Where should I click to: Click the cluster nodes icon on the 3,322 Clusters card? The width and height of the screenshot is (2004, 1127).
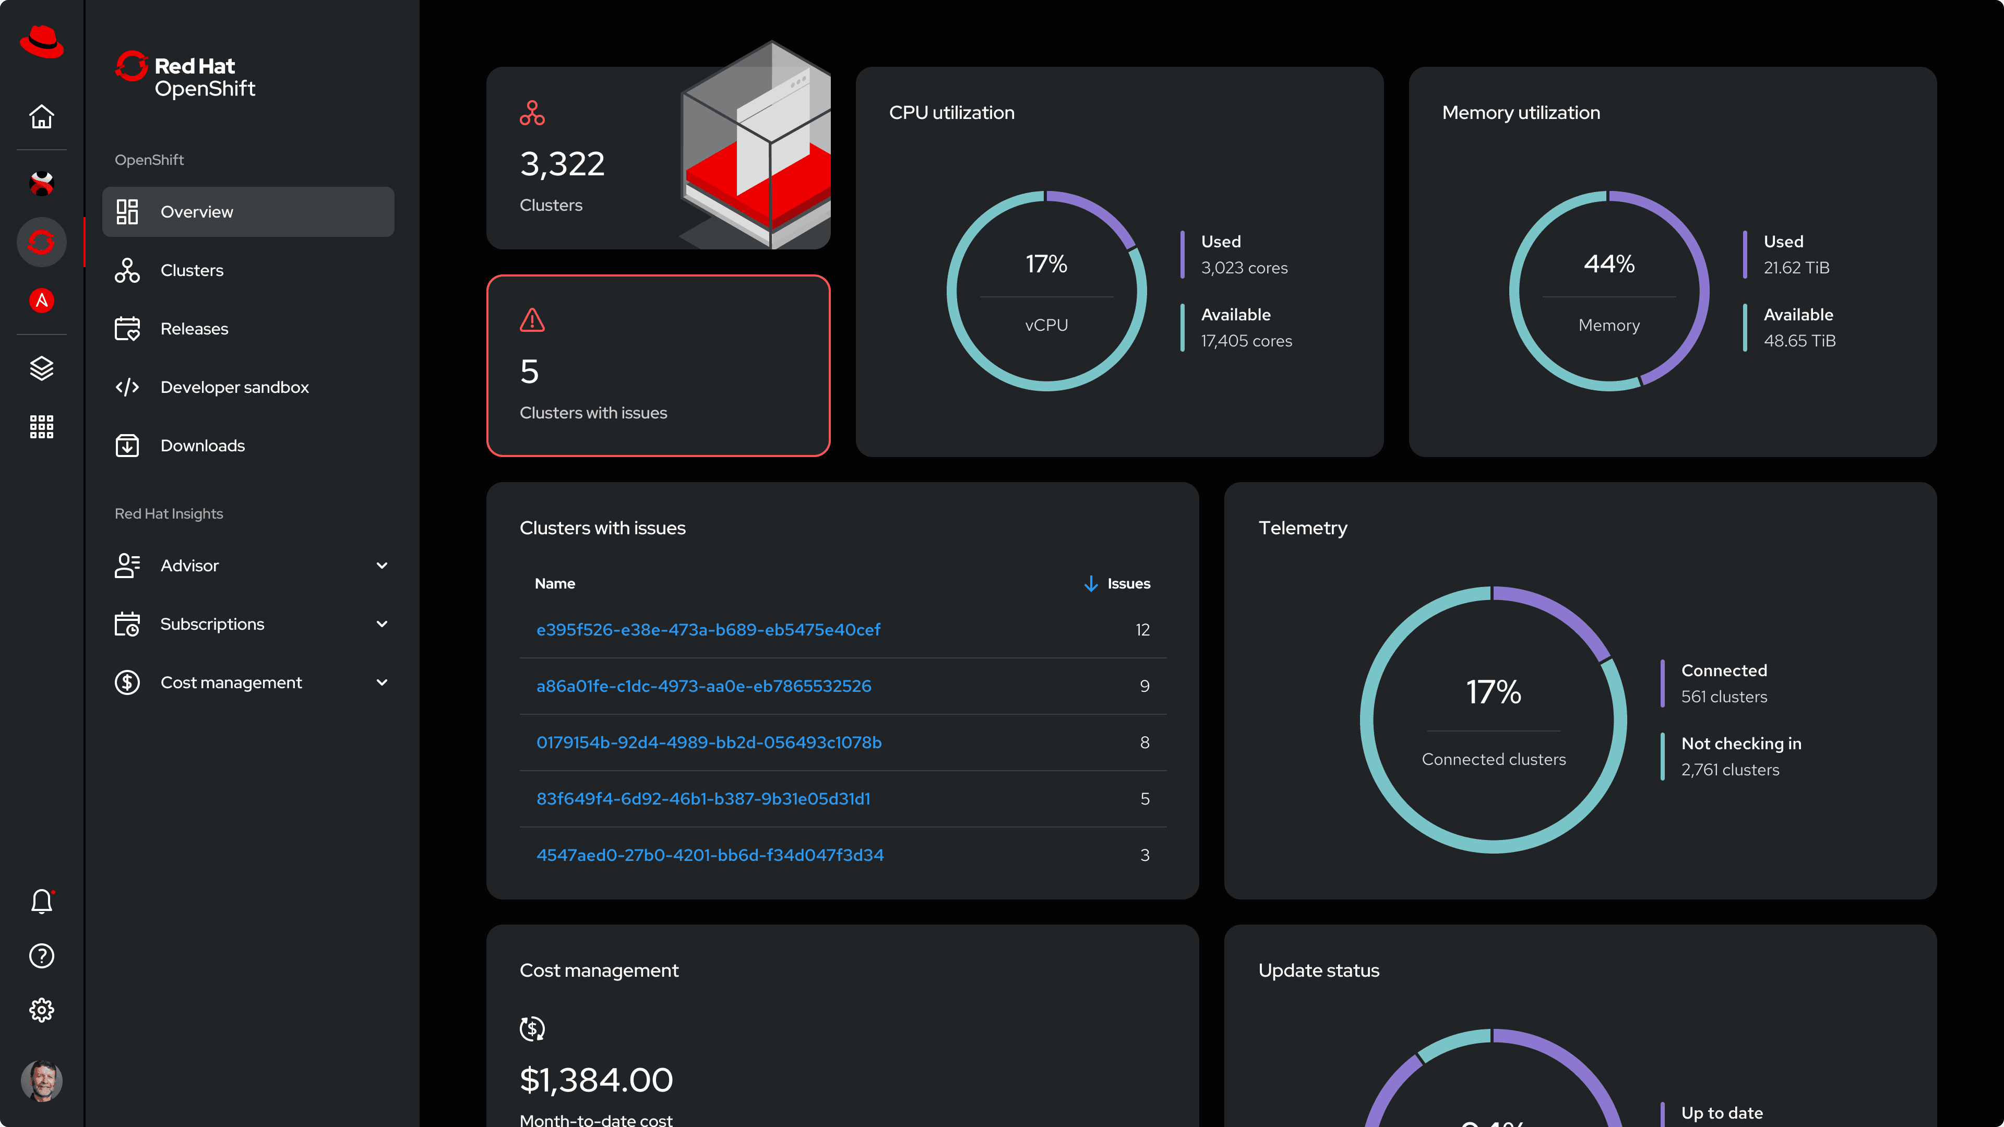(532, 114)
